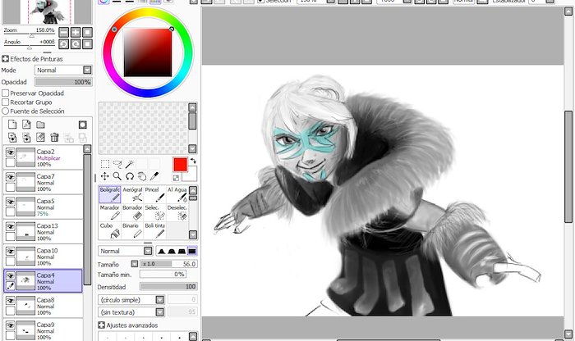Add a layer mask
575x341 pixels.
[82, 125]
